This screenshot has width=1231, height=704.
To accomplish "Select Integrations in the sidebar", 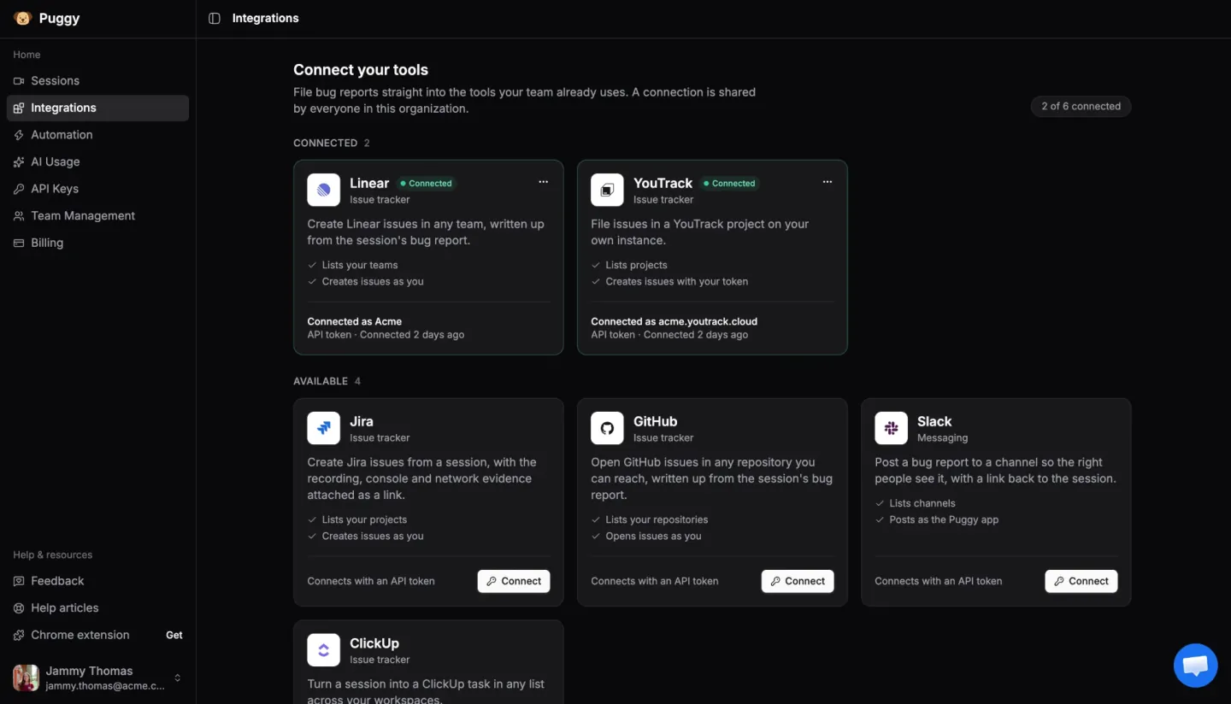I will pos(97,108).
